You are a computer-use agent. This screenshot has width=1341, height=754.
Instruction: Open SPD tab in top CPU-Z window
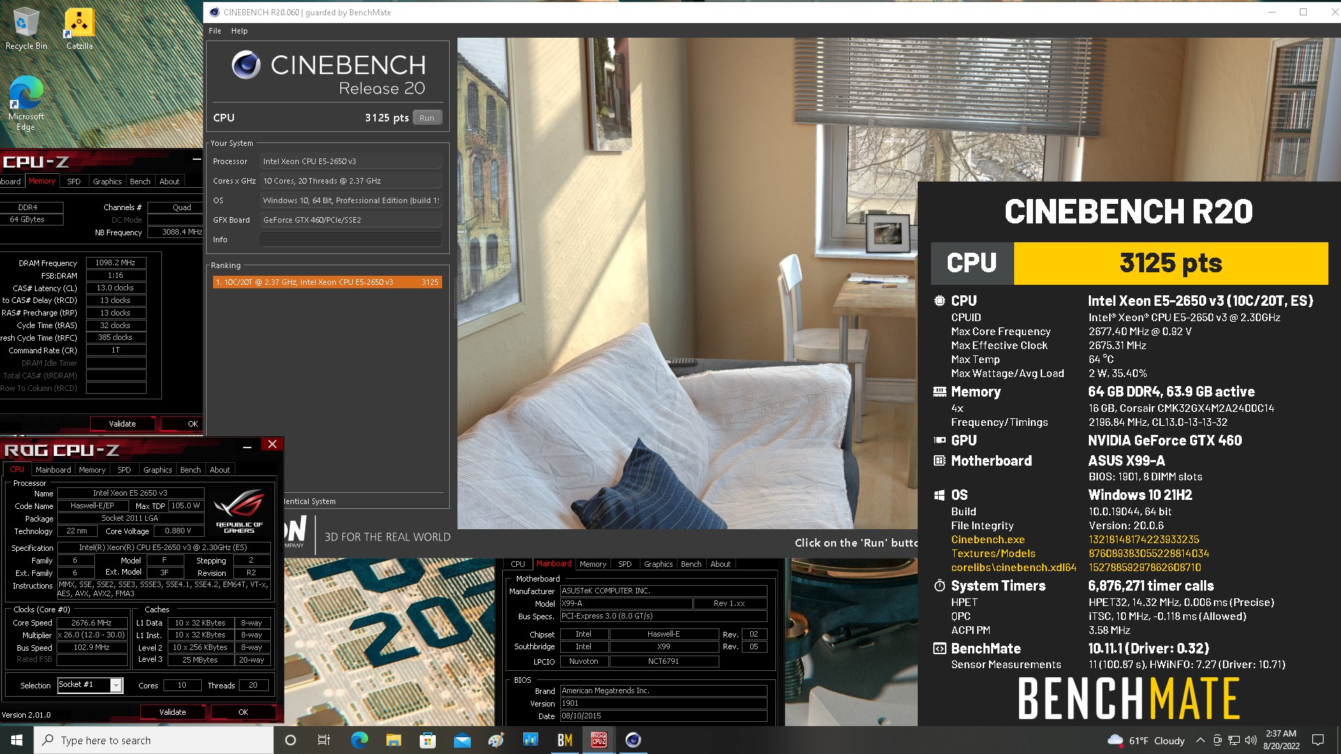(74, 182)
